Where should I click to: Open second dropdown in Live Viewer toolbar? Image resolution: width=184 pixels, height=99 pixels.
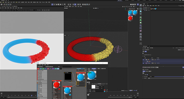point(39,10)
